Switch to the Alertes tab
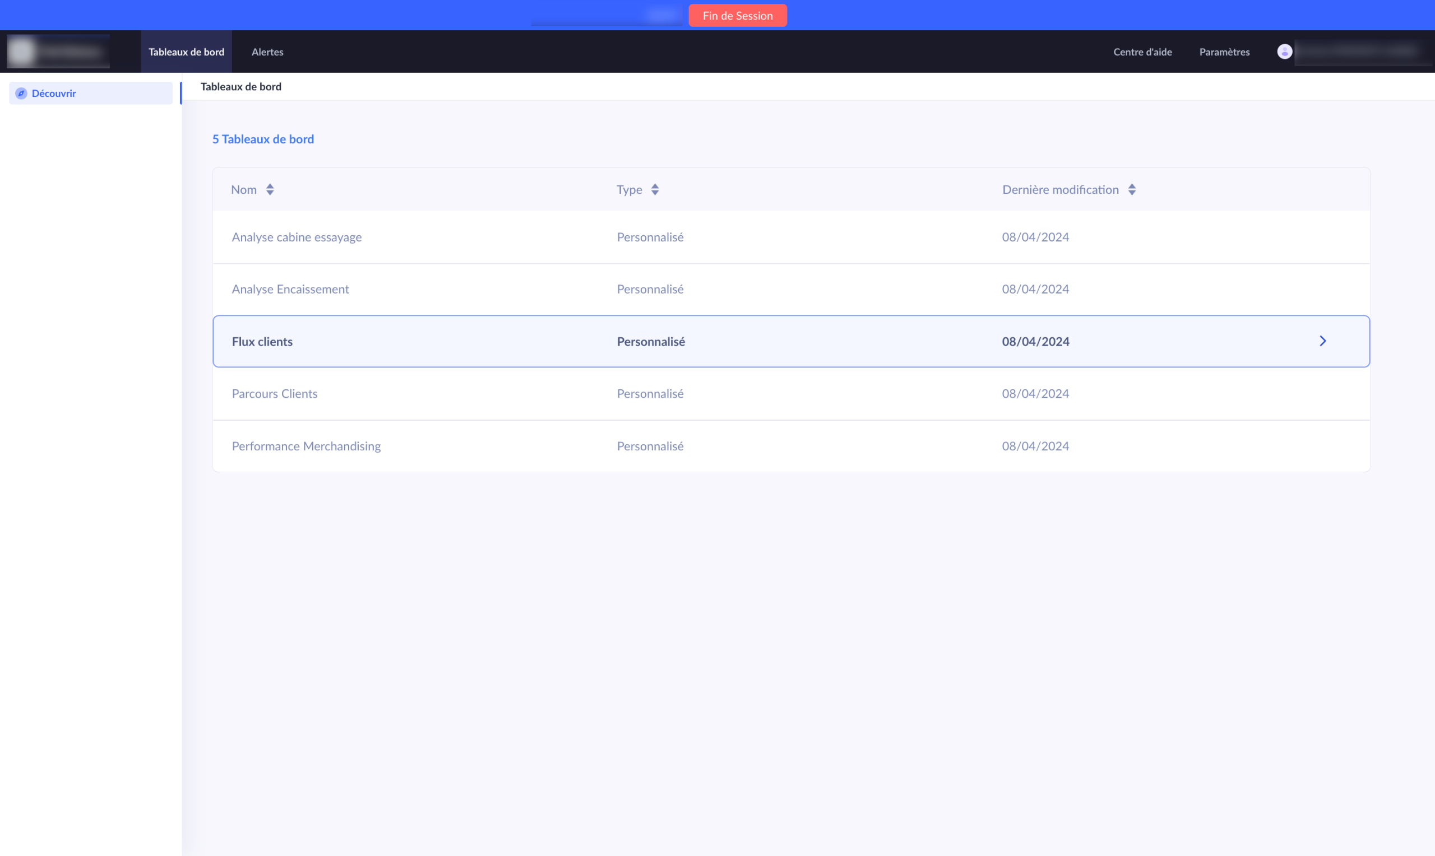The image size is (1435, 856). point(267,52)
